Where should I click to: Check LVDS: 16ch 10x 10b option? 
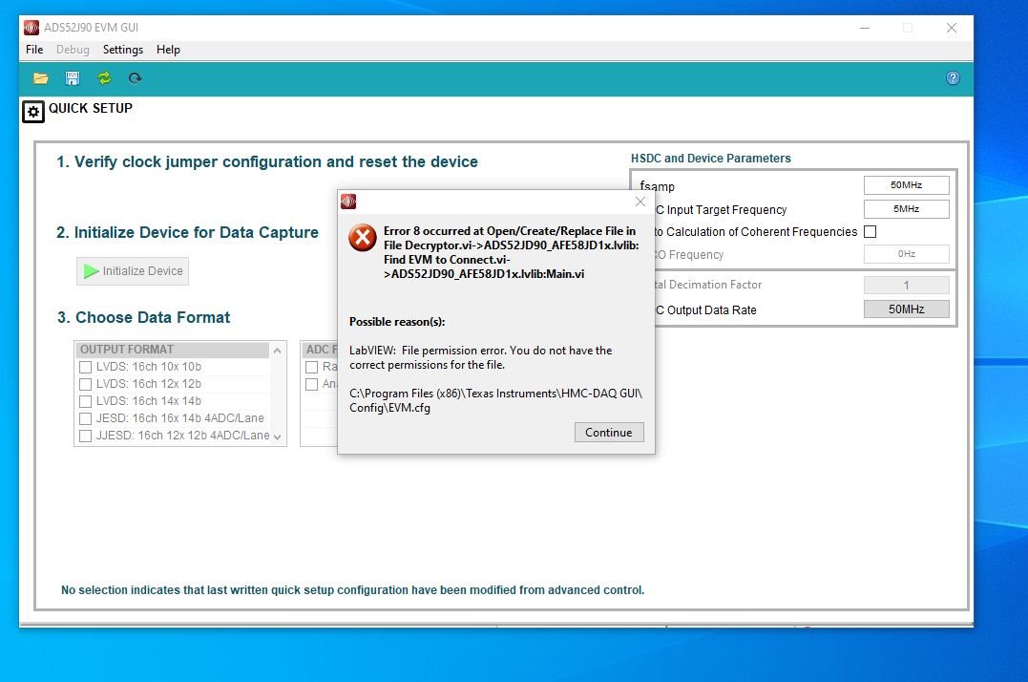tap(85, 367)
